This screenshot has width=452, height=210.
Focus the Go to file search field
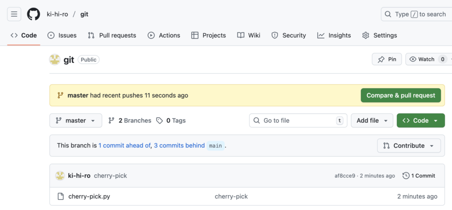coord(298,120)
